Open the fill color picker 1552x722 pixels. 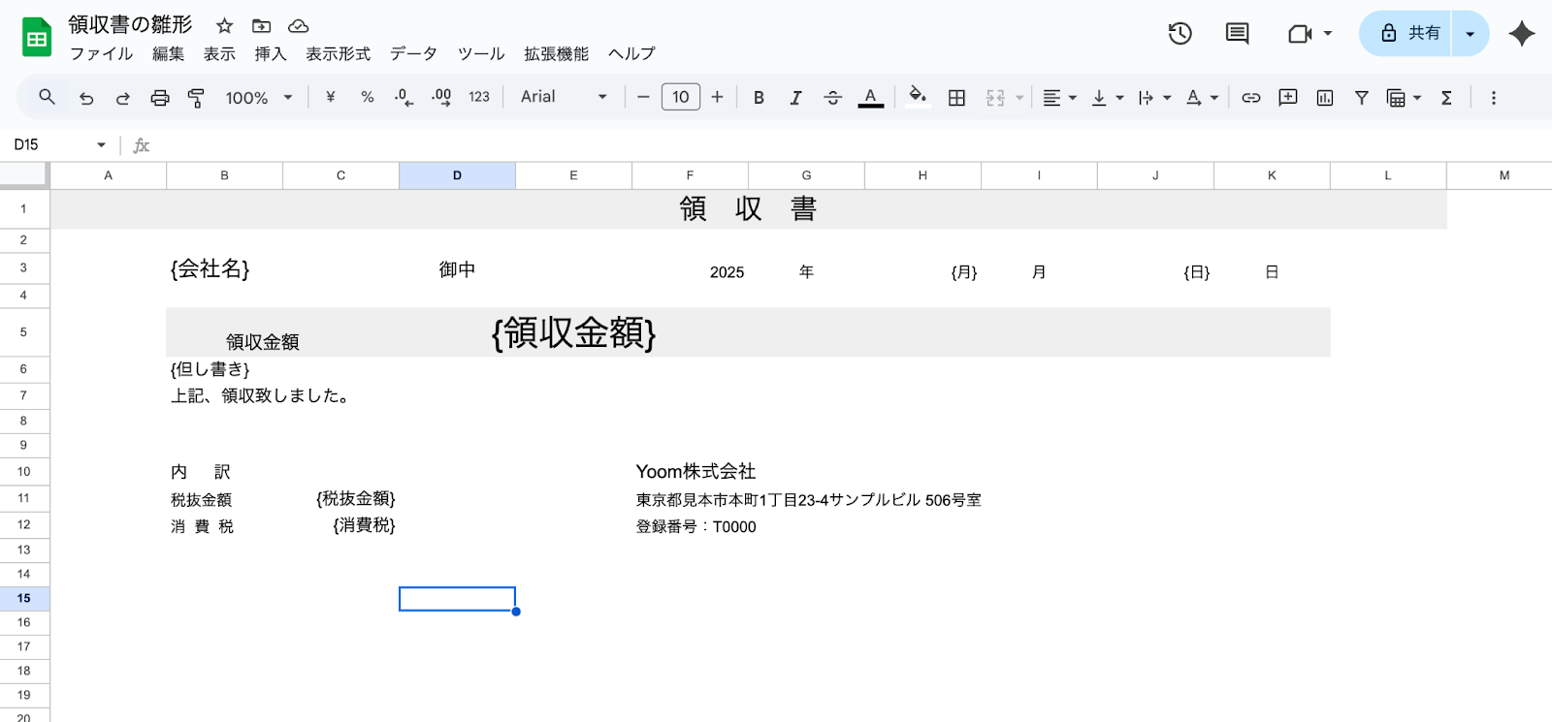coord(917,96)
